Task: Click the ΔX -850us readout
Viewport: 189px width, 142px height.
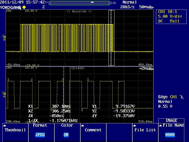Action: 46,116
